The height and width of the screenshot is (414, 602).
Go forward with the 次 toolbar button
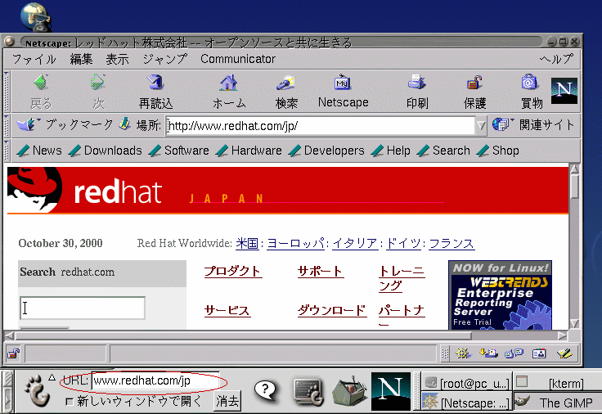(x=98, y=92)
